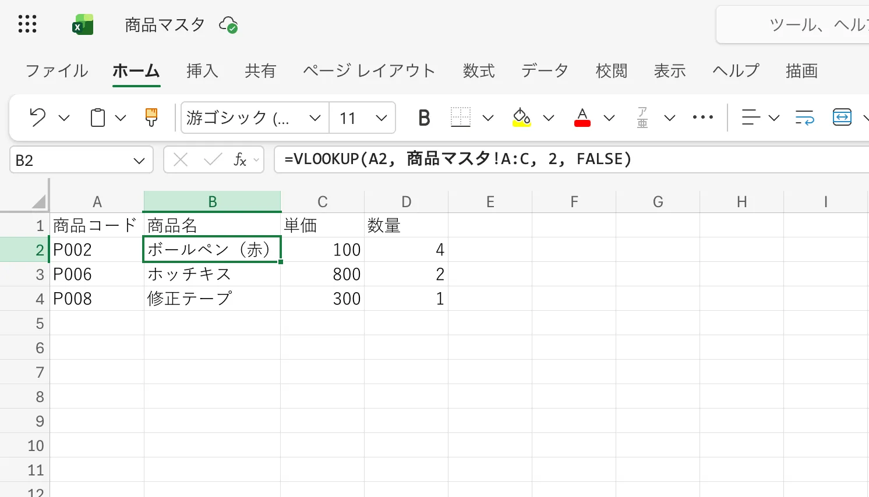Select column D header
The image size is (869, 497).
[407, 202]
